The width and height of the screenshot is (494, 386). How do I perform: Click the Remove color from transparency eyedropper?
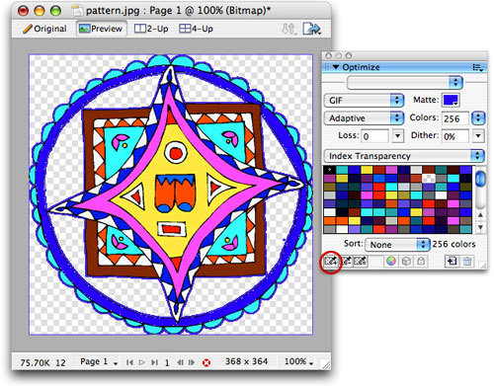[346, 262]
